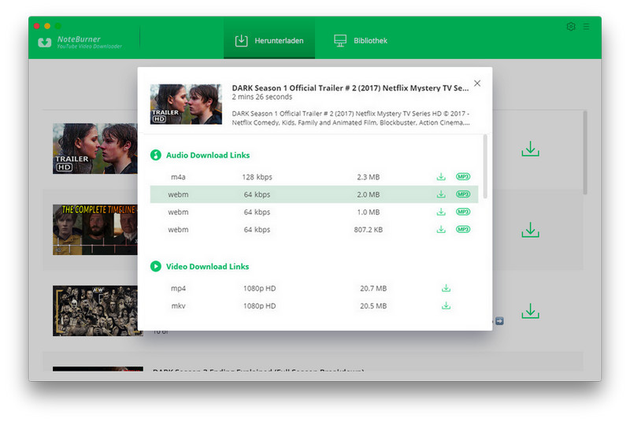Click the DARK Season 1 Official Trailer title
This screenshot has width=630, height=422.
[350, 88]
